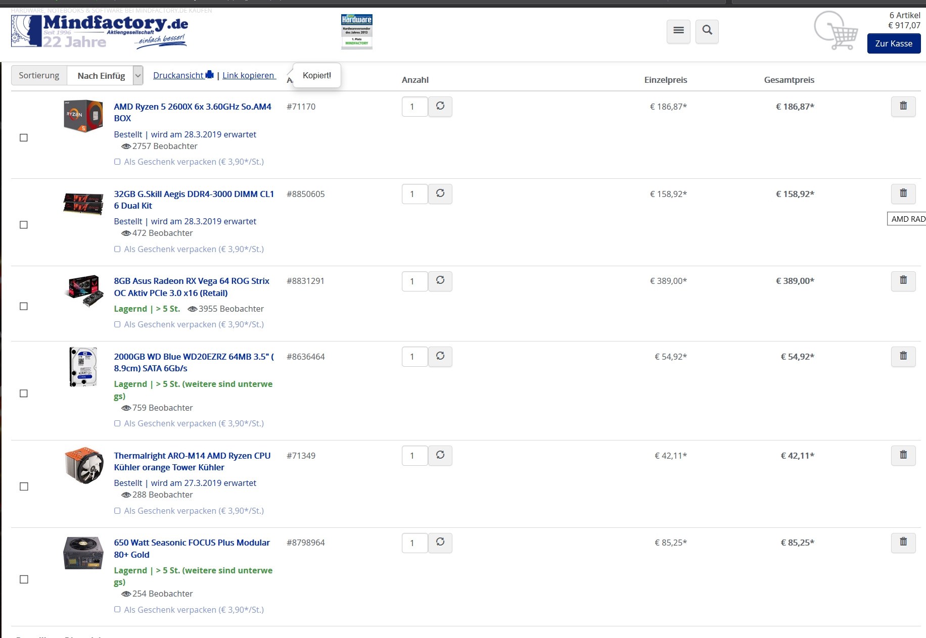Click the Seasonic power supply thumbnail
Viewport: 926px width, 638px height.
tap(83, 553)
